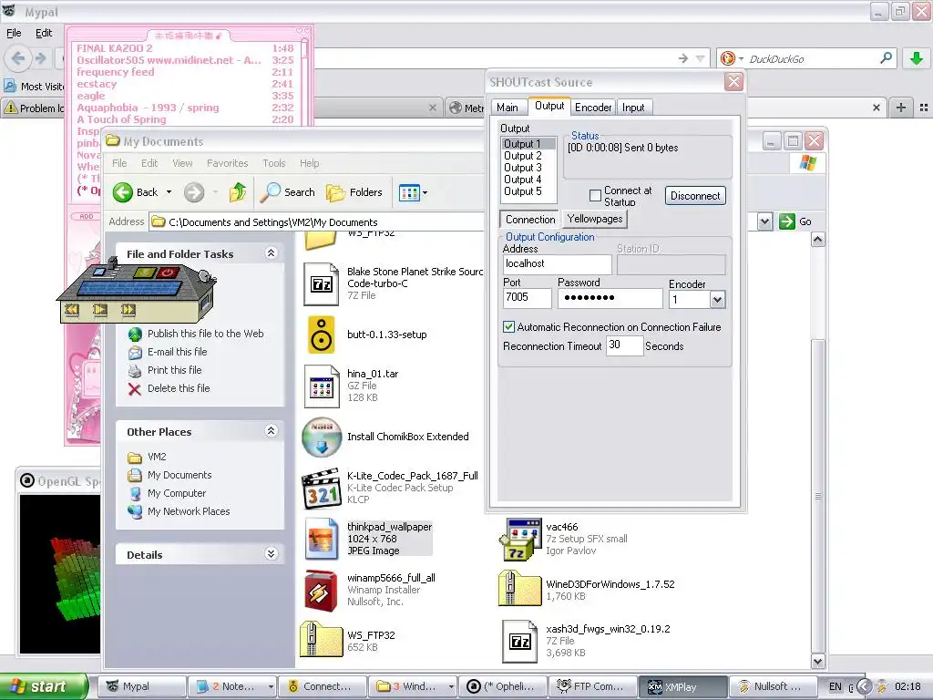Toggle Connect at Startup checkbox

point(595,195)
